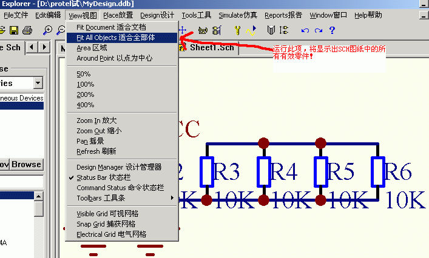Screen dimensions: 429x258
Task: Click the Miscellaneous Devices library entry
Action: (x=22, y=98)
